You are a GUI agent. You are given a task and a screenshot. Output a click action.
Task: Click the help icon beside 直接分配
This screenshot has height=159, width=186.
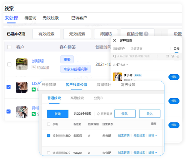146,34
